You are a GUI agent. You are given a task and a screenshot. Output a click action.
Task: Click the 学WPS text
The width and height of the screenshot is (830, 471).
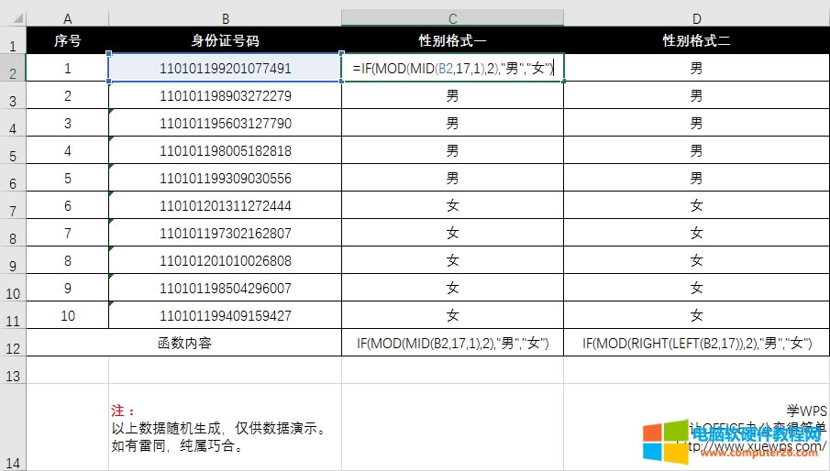[x=806, y=411]
